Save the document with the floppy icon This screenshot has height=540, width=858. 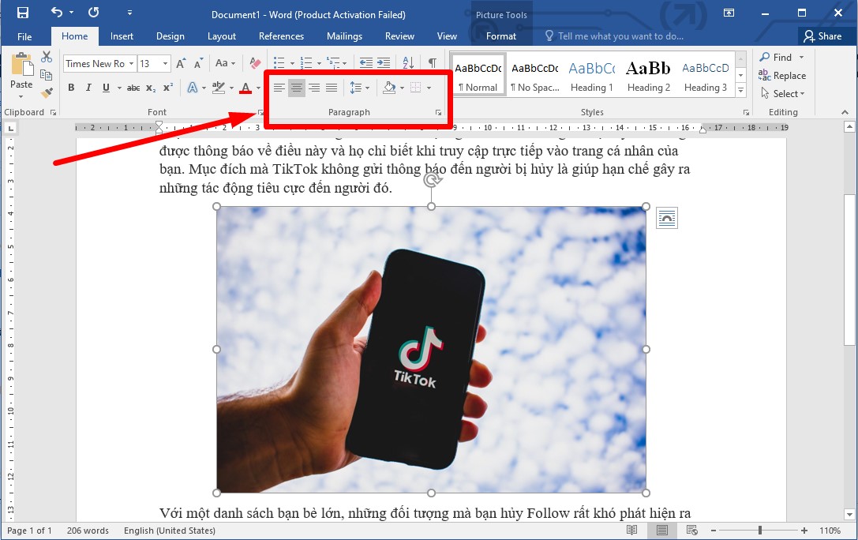pos(22,13)
